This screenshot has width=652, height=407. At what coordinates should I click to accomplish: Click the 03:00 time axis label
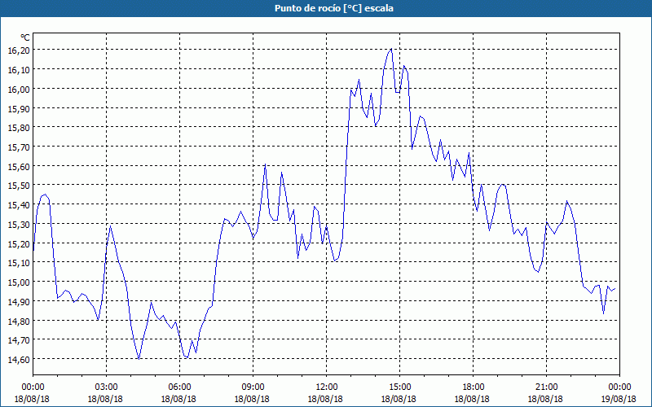click(x=106, y=387)
